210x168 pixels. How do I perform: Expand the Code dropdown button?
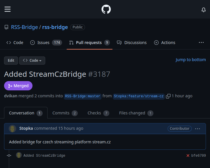32,61
